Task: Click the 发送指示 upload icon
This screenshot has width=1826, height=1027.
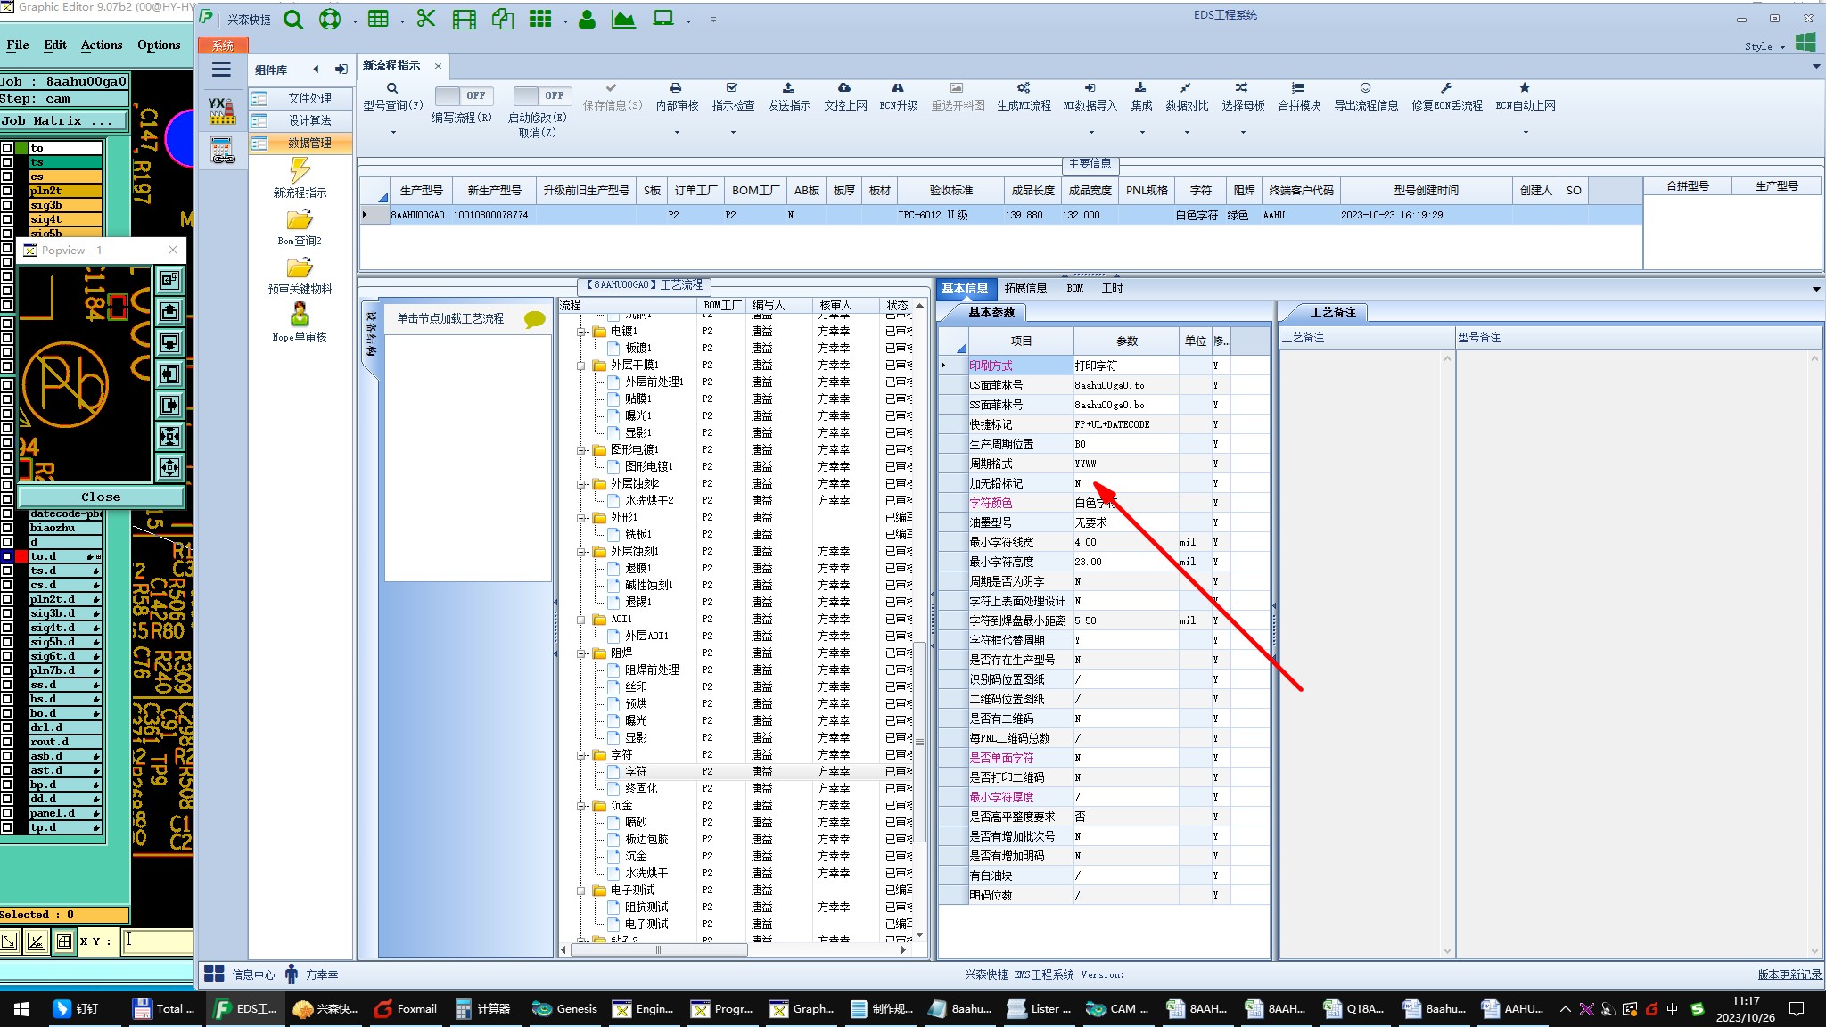Action: pos(788,88)
